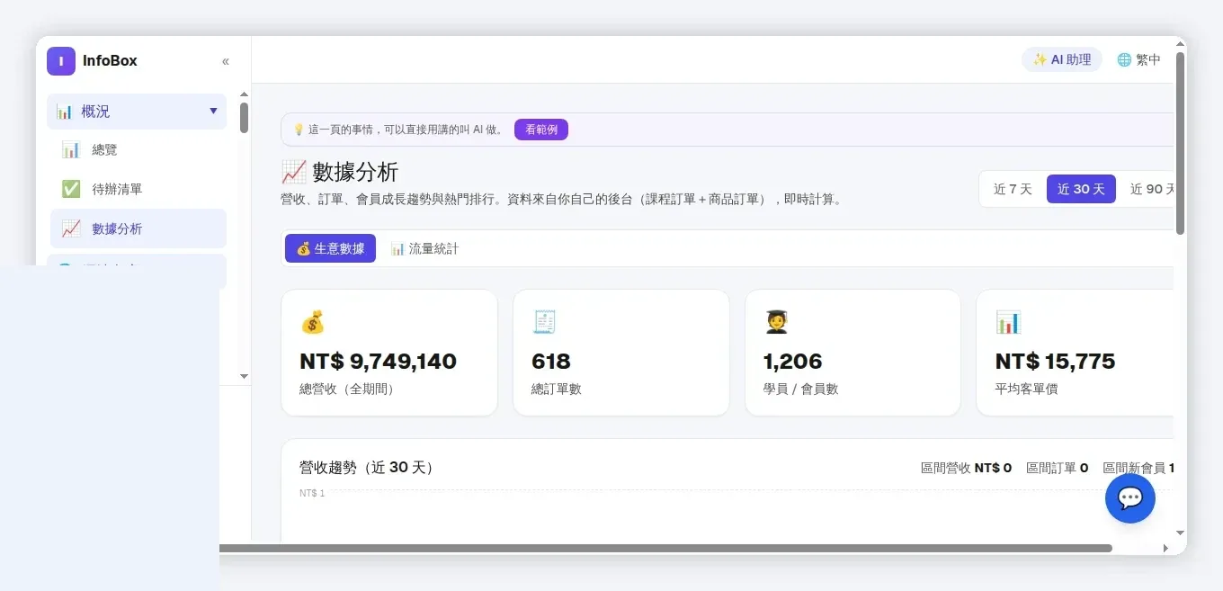
Task: Click the 概況 chart icon in sidebar
Action: click(x=64, y=112)
